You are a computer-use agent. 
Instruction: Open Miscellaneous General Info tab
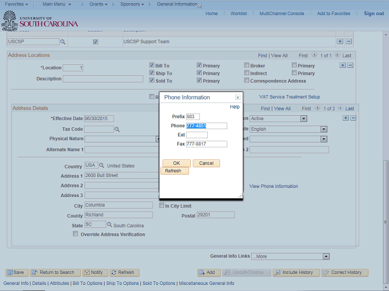pyautogui.click(x=207, y=283)
